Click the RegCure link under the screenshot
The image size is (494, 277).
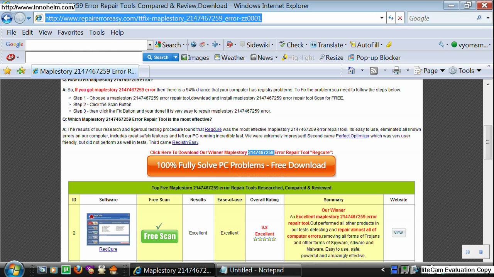tap(108, 249)
